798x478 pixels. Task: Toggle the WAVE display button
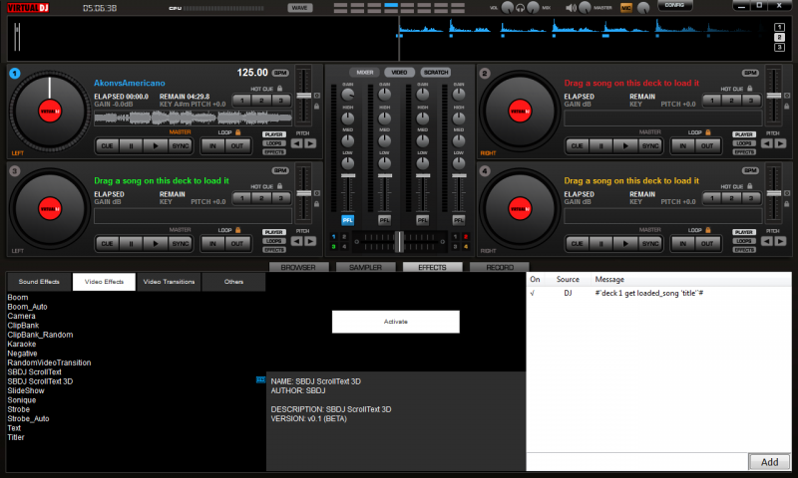[x=300, y=8]
